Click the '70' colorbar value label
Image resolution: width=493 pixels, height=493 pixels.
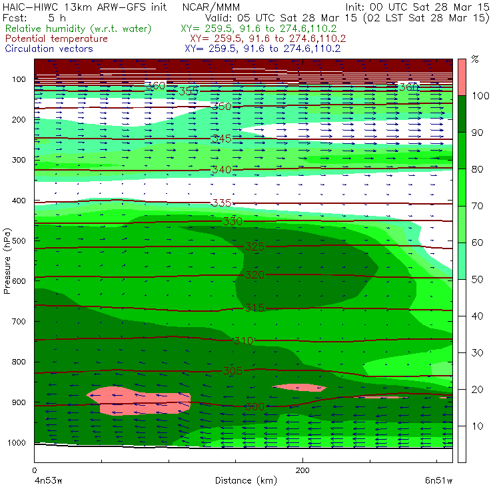477,206
